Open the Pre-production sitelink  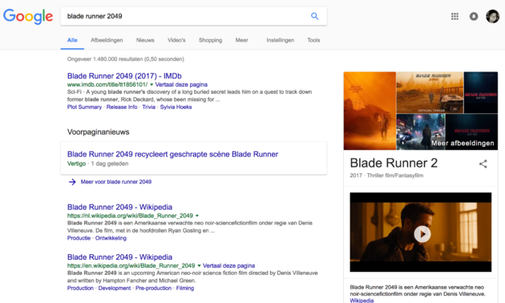(153, 289)
